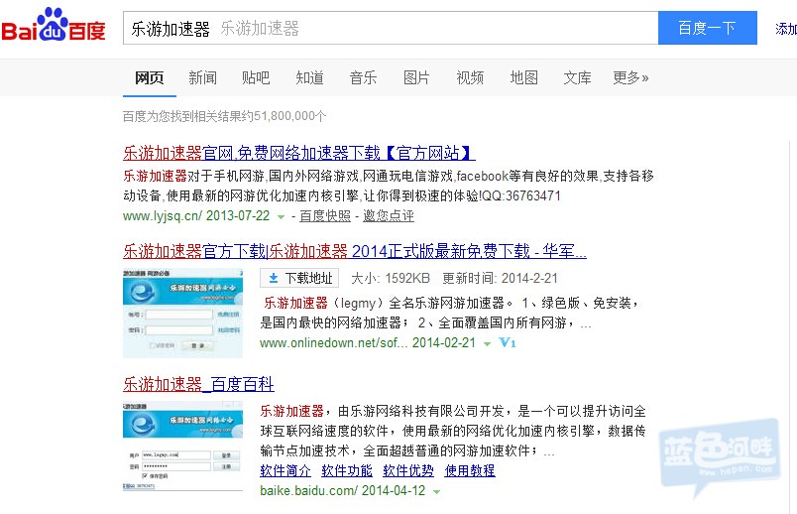Open the 软件功能 sublink
The width and height of the screenshot is (797, 514).
[347, 470]
